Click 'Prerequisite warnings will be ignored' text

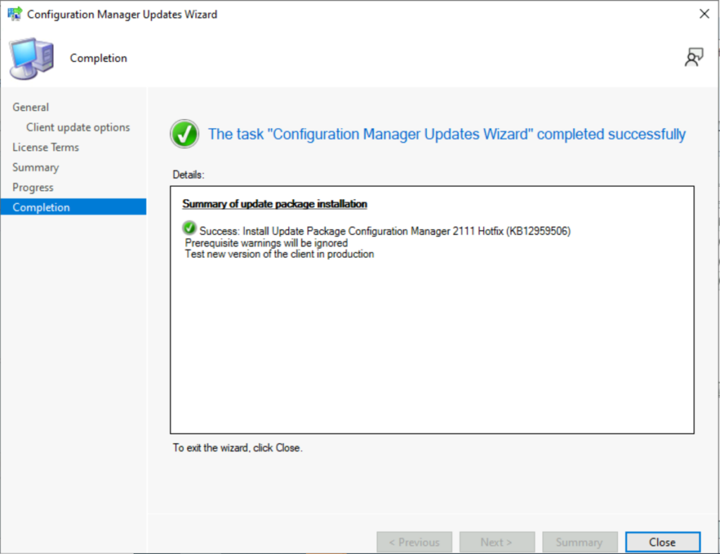(266, 243)
